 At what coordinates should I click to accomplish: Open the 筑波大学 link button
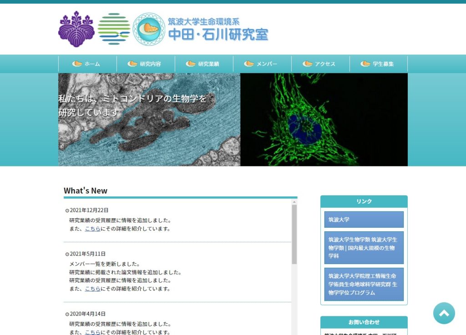click(364, 220)
